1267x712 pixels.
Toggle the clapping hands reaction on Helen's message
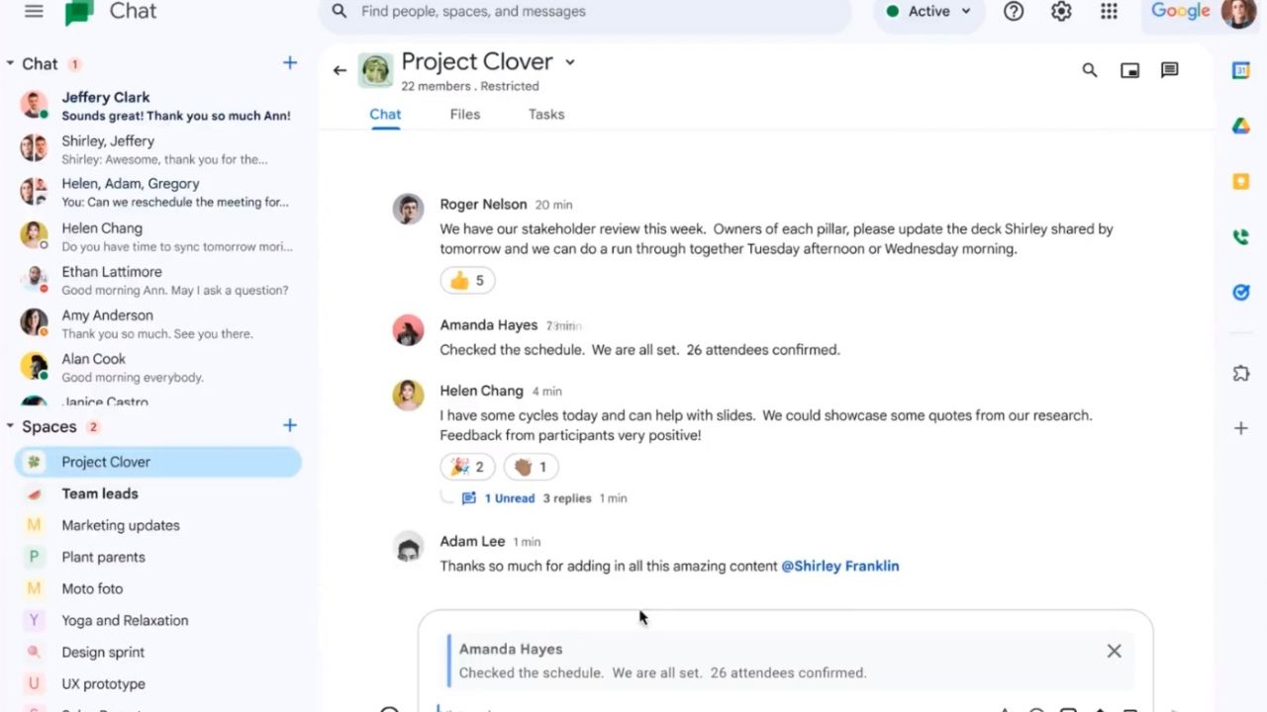click(x=531, y=467)
